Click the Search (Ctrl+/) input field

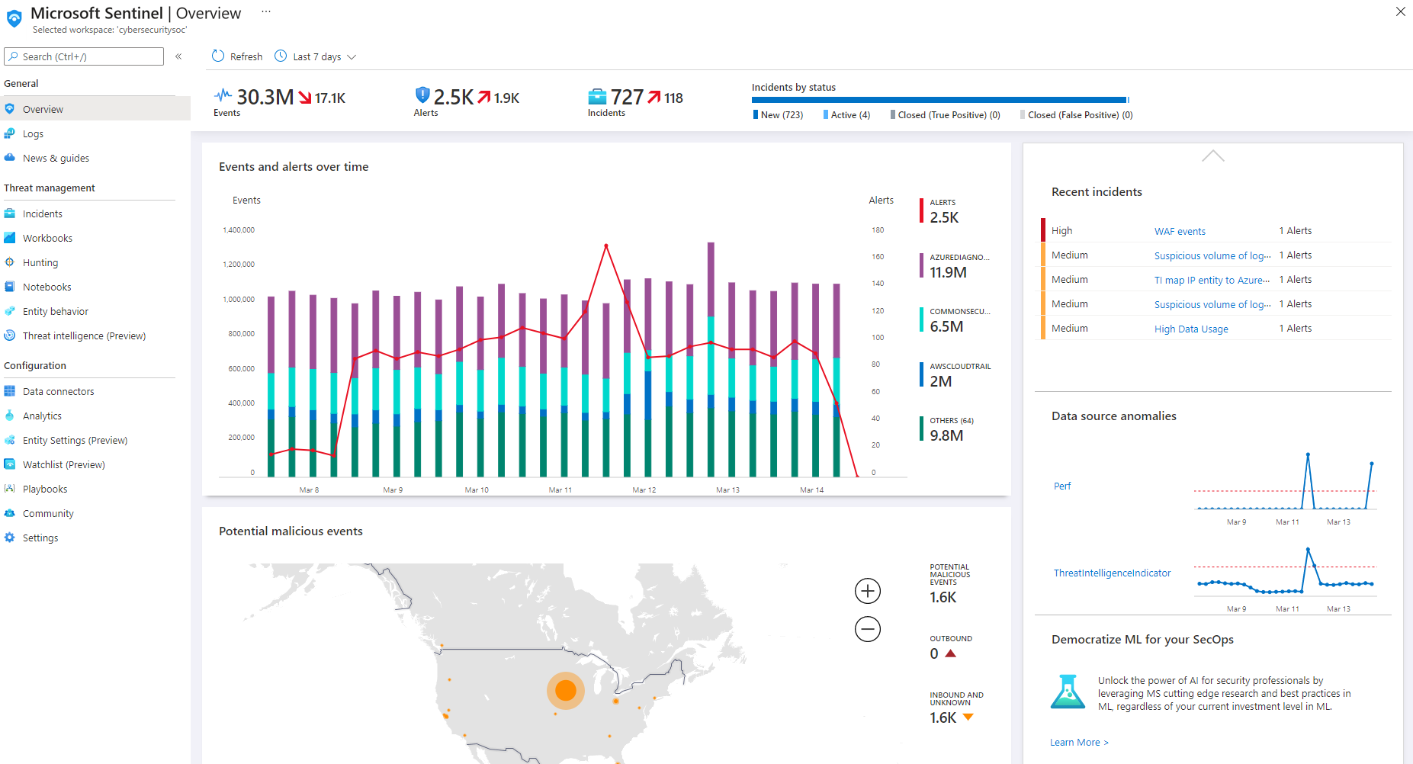[84, 56]
